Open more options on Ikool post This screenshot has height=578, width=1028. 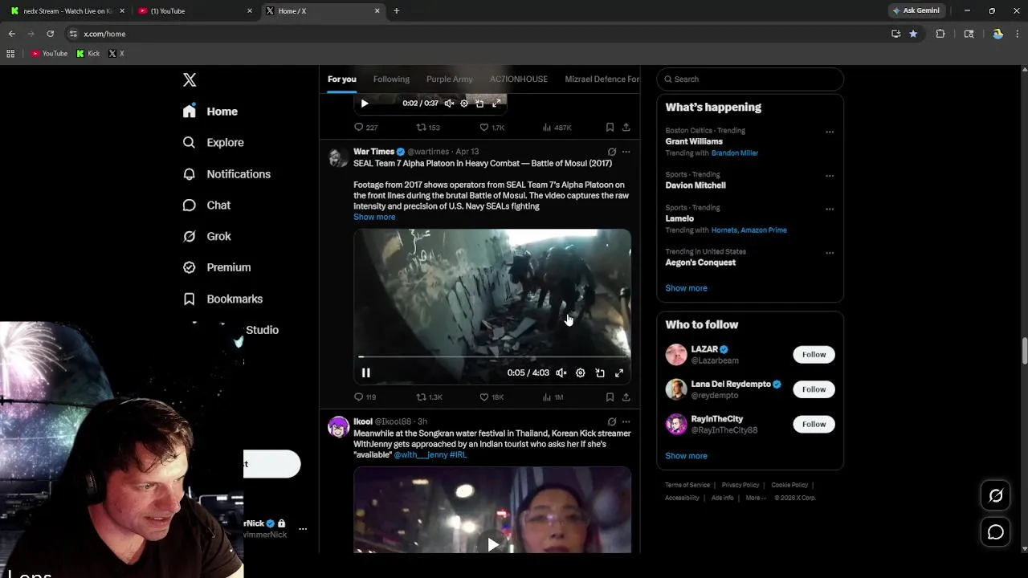[626, 421]
